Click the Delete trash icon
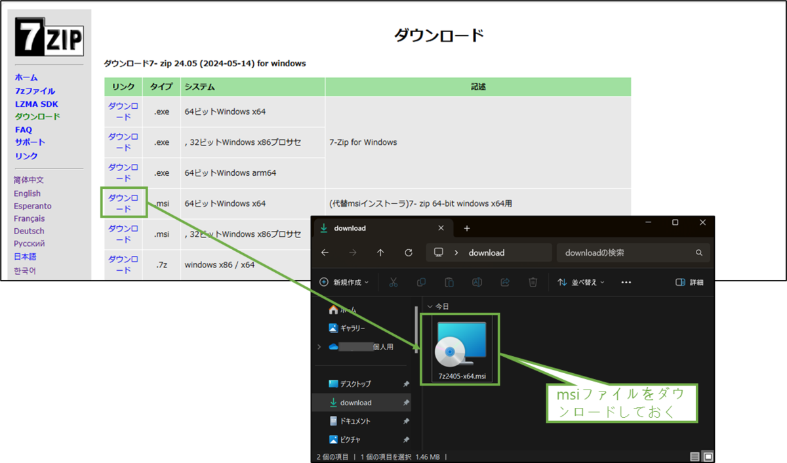 [533, 282]
